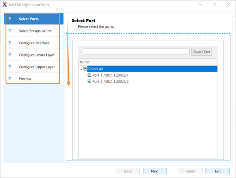This screenshot has width=236, height=178.
Task: Select the Port_2 //80.1.1.200/2/2 row
Action: [x=111, y=81]
